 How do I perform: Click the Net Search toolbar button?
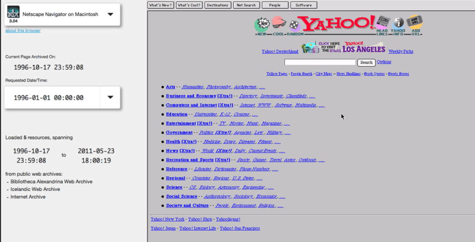click(246, 5)
